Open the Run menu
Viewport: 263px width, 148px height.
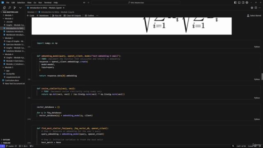tap(40, 2)
